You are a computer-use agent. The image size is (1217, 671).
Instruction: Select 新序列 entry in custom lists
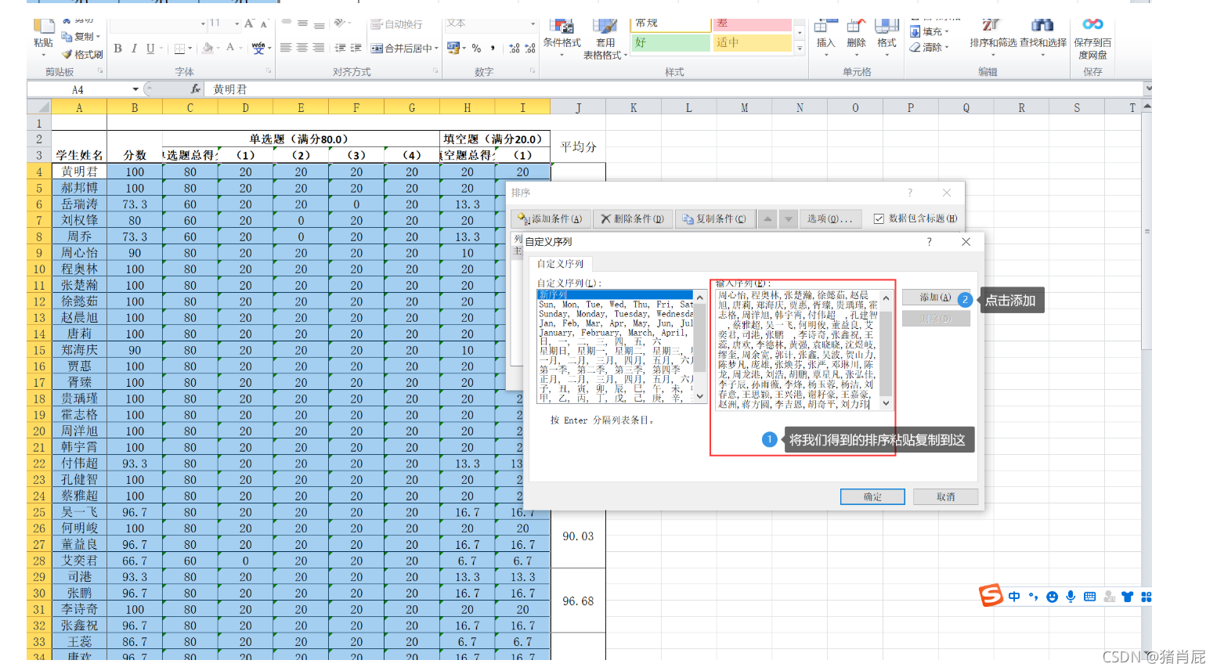click(615, 294)
